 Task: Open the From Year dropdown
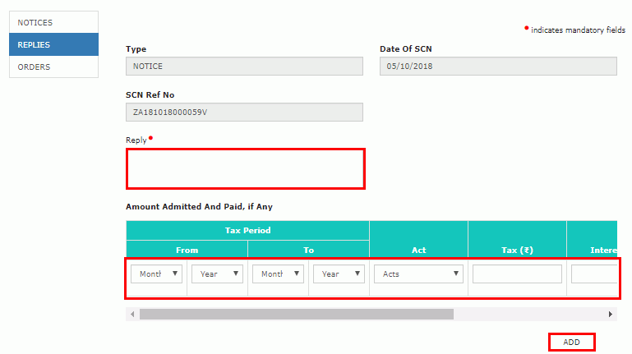coord(217,274)
